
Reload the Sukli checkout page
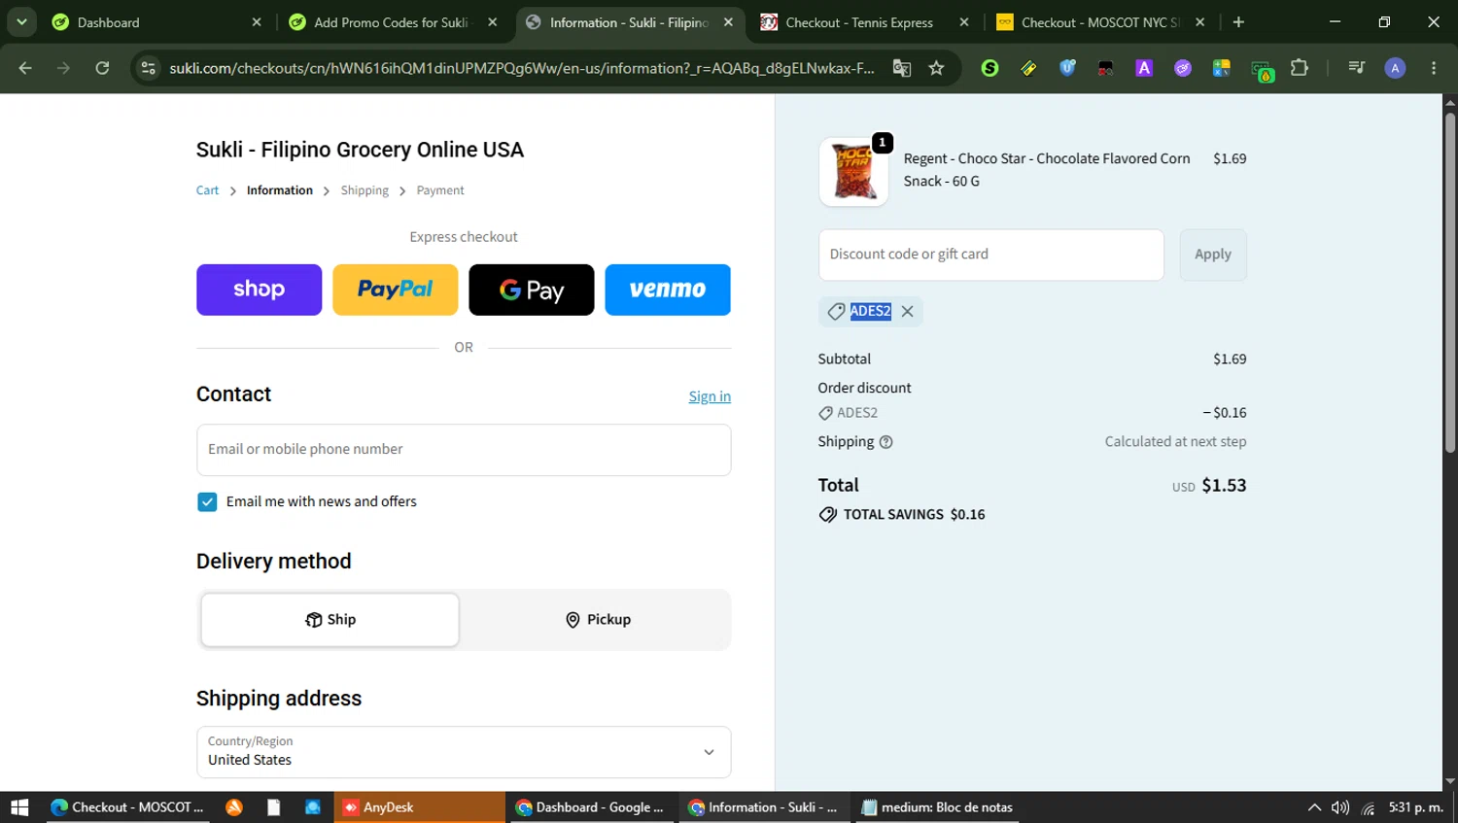click(x=102, y=68)
